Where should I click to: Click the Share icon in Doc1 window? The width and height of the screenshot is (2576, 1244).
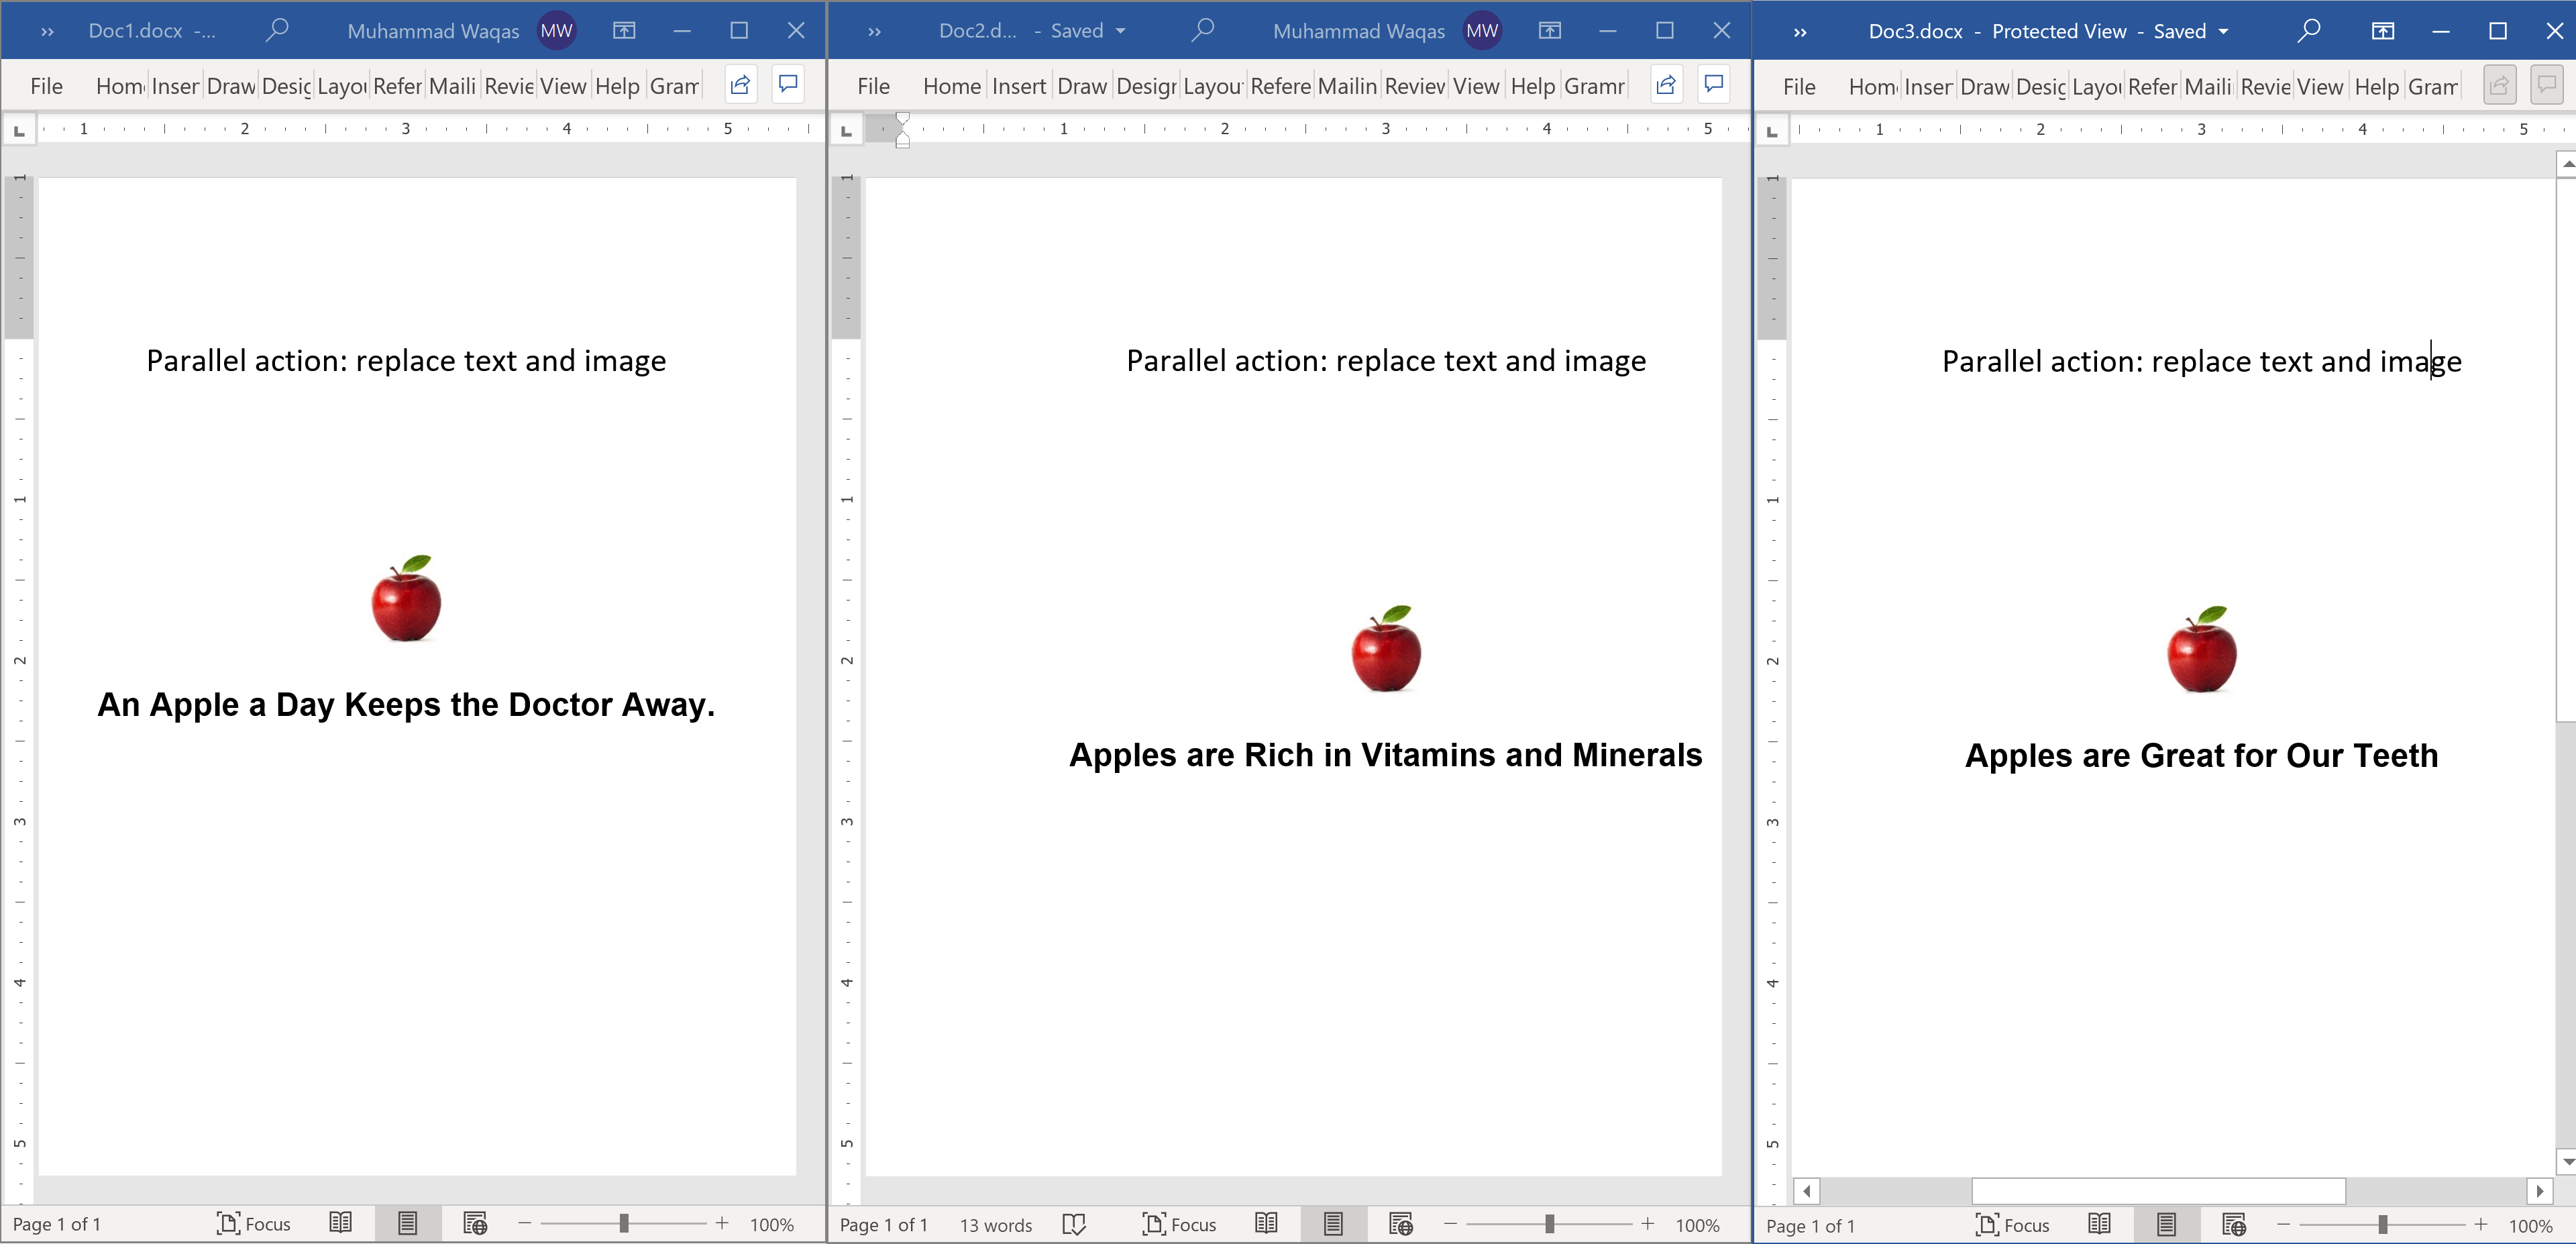(740, 85)
